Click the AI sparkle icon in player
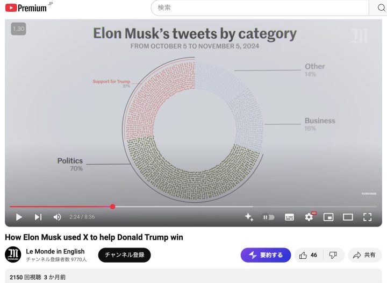Viewport: 387px width, 283px height. point(249,217)
